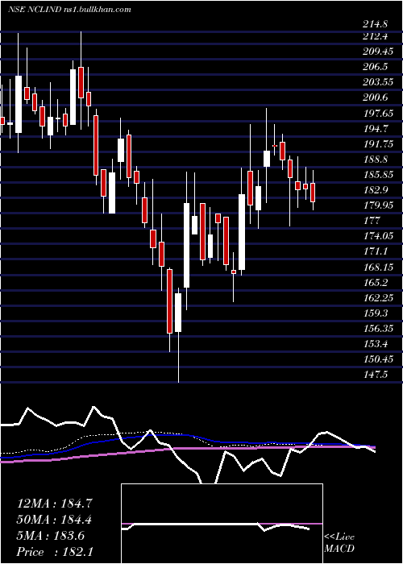
Task: Click the 182.9 price axis label
Action: click(x=376, y=190)
